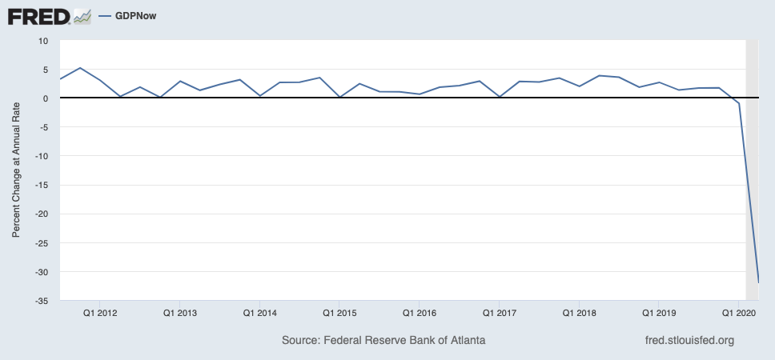Open the fred.stlouisfed.org link
This screenshot has width=775, height=360.
(x=689, y=340)
